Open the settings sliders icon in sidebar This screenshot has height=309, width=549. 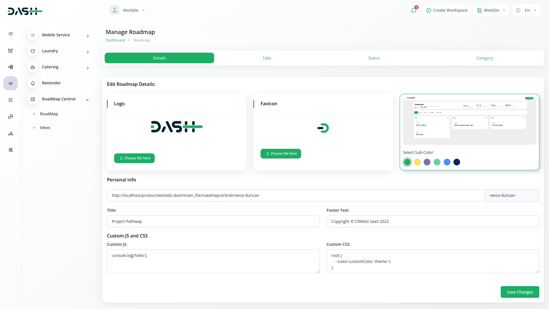pyautogui.click(x=11, y=150)
